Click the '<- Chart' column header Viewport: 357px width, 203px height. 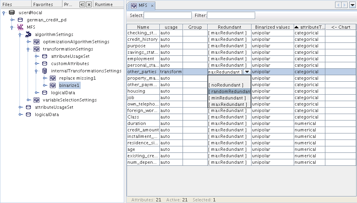[x=340, y=27]
